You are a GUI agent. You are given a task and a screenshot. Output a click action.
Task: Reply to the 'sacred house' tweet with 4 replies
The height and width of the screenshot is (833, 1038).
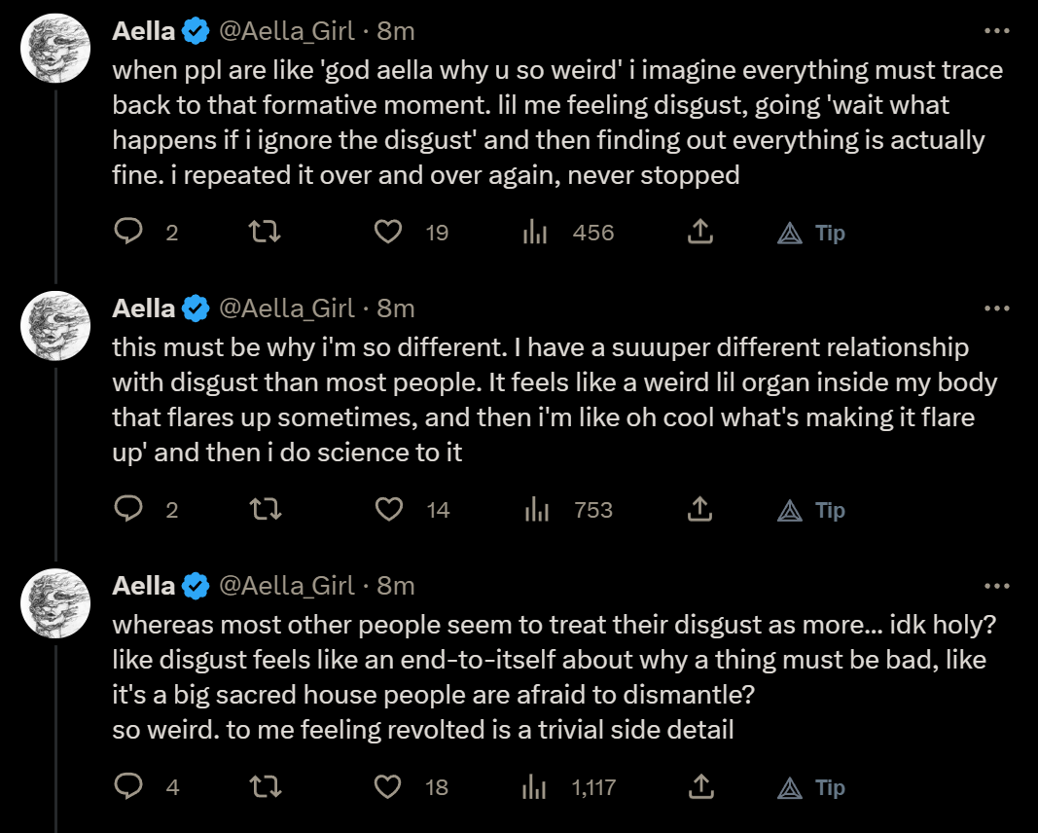click(x=128, y=786)
